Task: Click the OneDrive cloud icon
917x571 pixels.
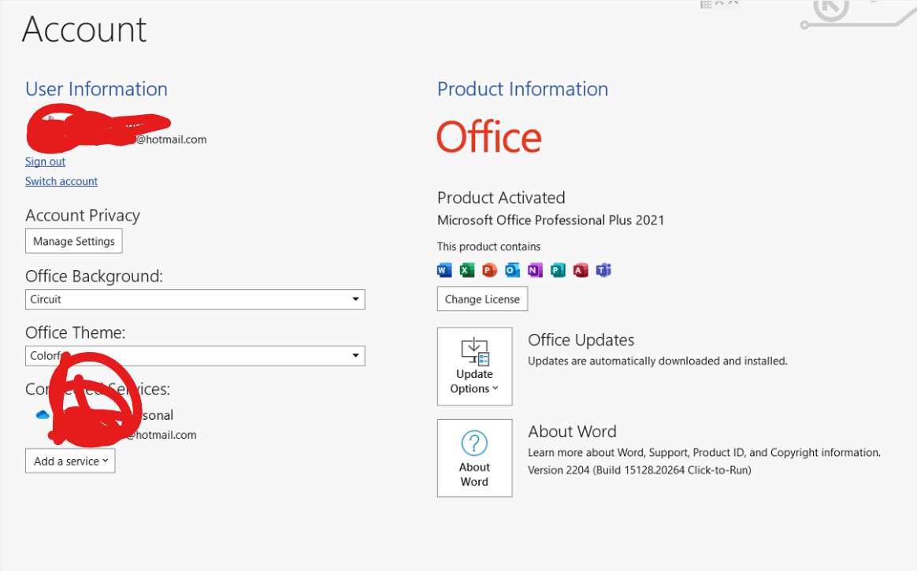Action: [43, 415]
